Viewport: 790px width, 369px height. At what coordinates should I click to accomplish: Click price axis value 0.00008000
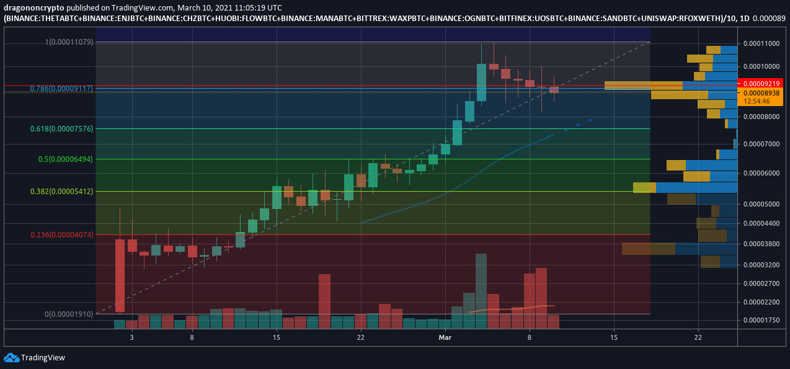[761, 117]
